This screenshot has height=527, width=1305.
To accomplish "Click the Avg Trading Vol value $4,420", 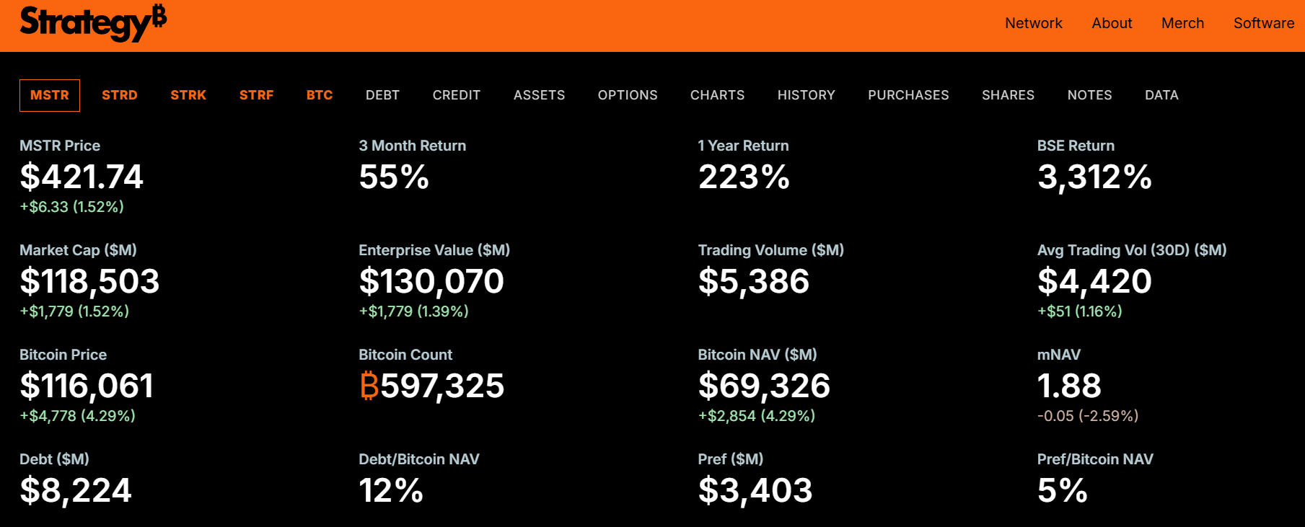I will (x=1094, y=282).
